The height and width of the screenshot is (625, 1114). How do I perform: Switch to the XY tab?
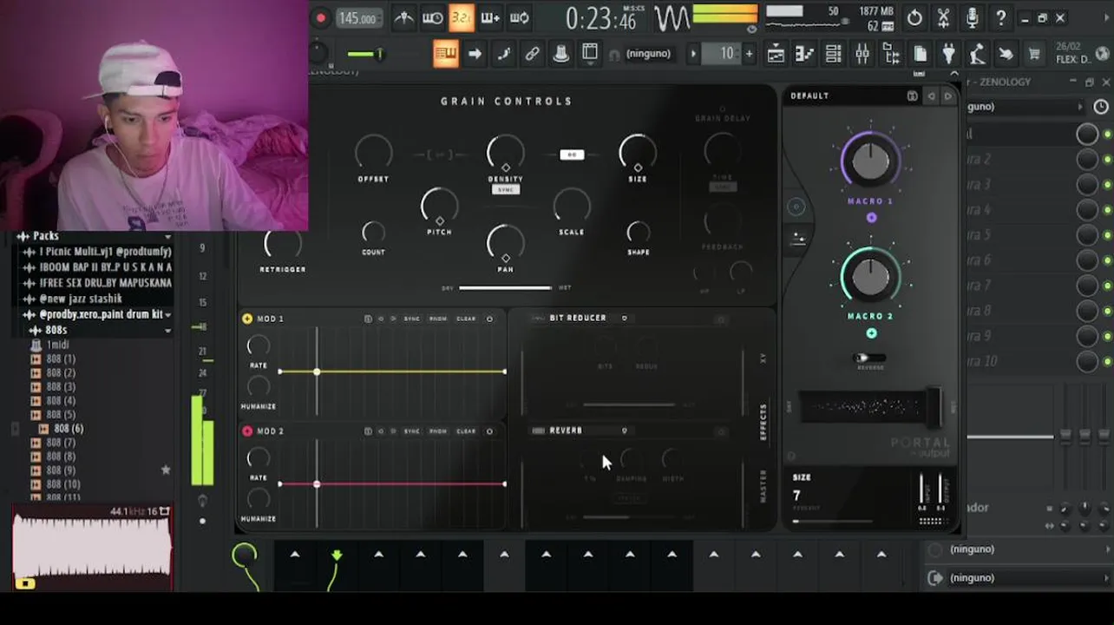763,358
